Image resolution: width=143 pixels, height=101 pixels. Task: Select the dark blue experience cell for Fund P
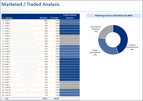pos(70,59)
